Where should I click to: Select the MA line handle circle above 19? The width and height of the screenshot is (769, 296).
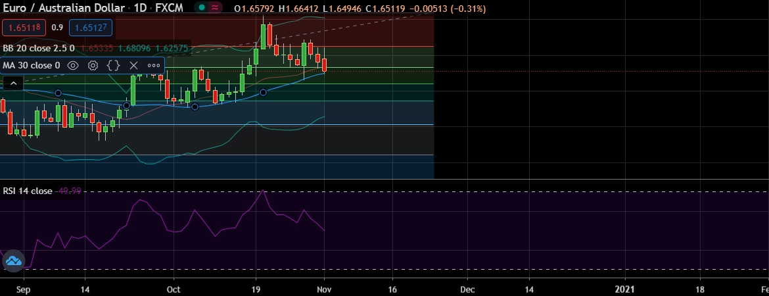pyautogui.click(x=264, y=92)
